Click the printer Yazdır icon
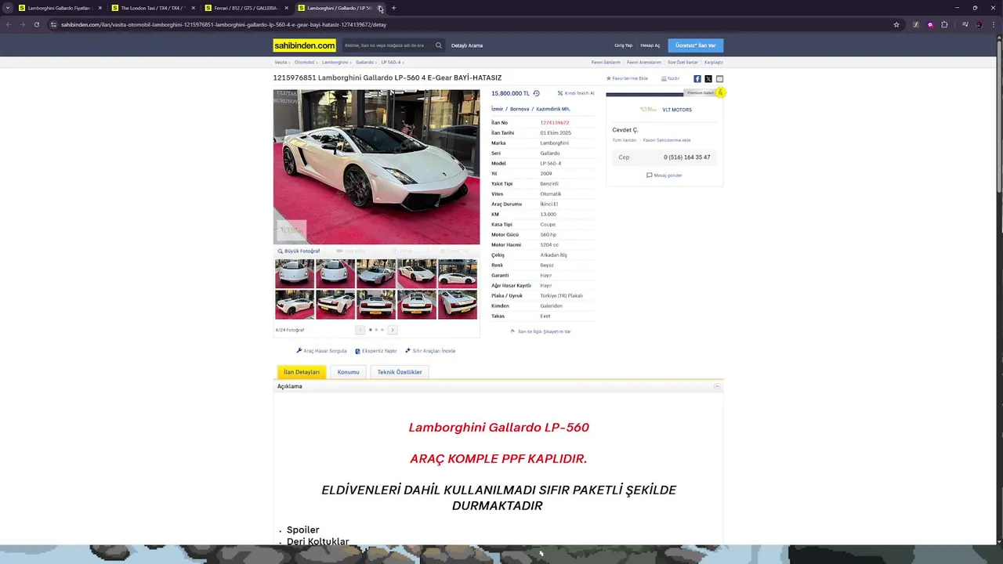Image resolution: width=1003 pixels, height=564 pixels. (x=664, y=78)
